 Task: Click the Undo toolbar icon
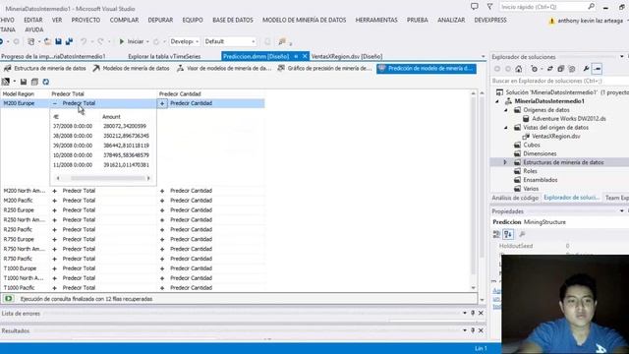tap(84, 41)
